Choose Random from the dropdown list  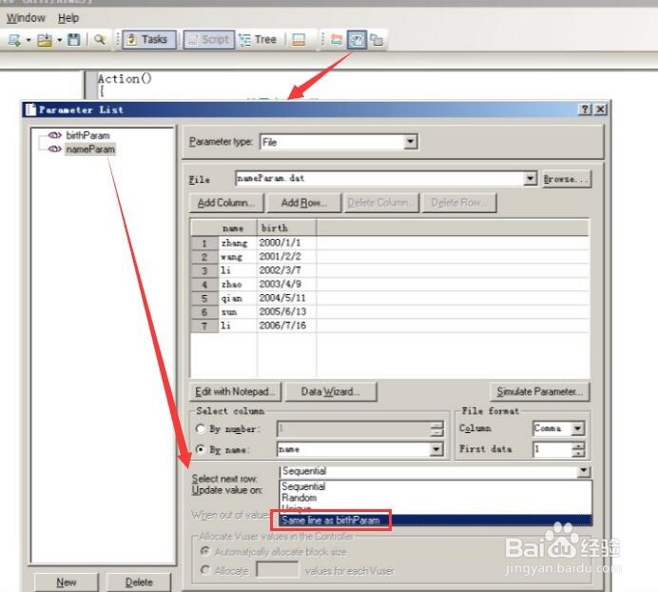[435, 498]
